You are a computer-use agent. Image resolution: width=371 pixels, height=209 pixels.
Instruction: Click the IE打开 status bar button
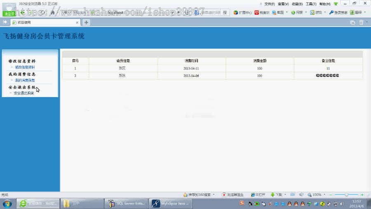[x=258, y=195]
